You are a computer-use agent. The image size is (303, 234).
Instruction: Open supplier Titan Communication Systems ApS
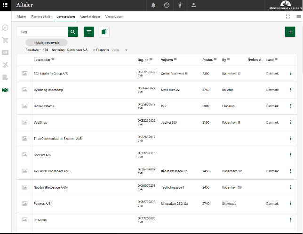coord(57,139)
